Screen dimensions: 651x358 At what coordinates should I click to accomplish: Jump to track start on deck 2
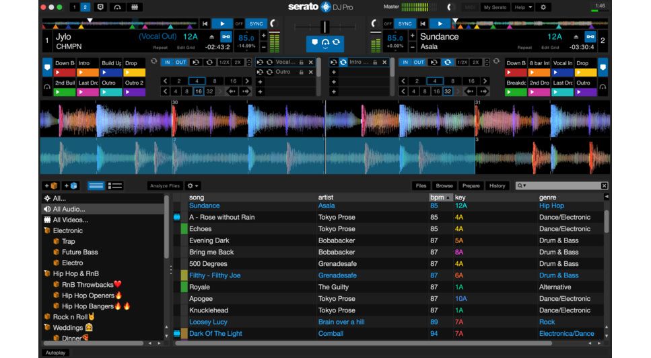423,24
